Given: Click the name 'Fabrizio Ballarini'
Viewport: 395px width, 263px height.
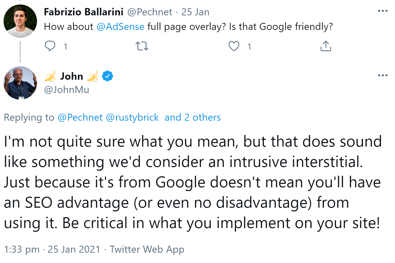Looking at the screenshot, I should click(x=83, y=11).
